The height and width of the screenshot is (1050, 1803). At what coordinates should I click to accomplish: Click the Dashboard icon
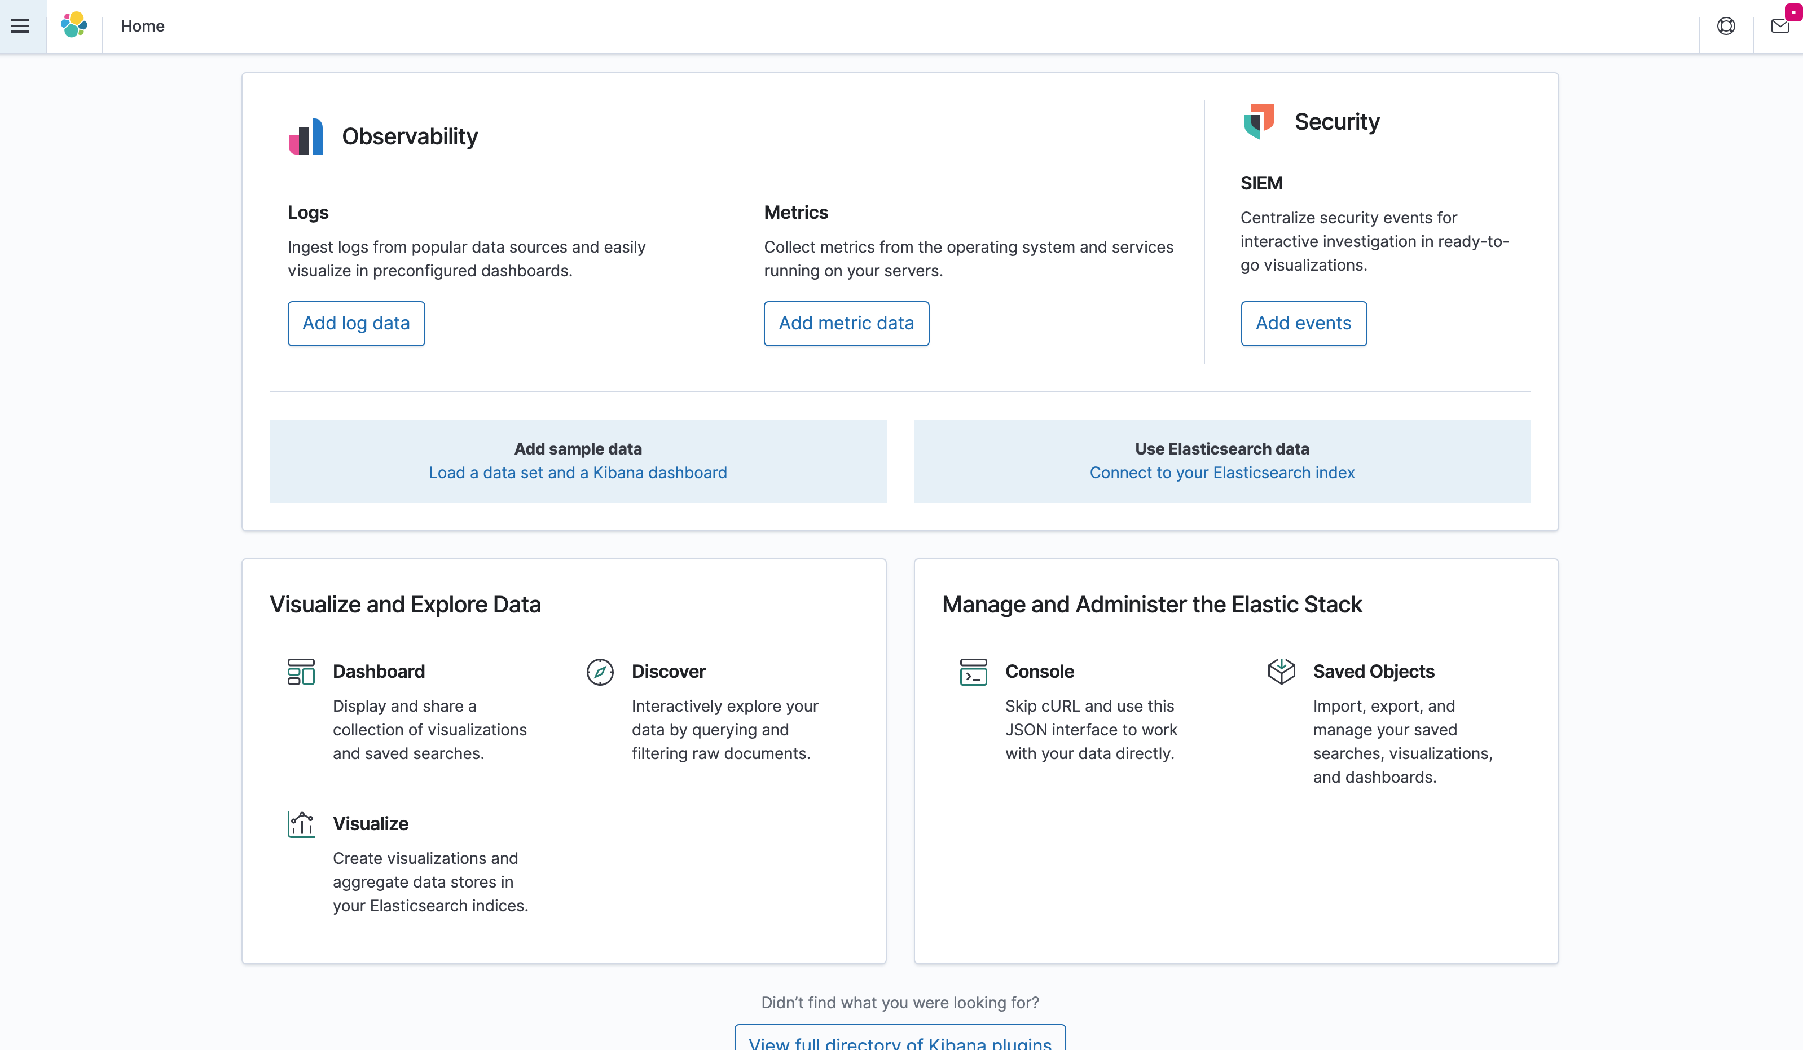301,672
